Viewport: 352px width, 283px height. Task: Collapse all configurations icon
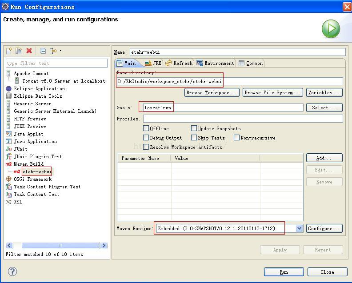[x=43, y=51]
